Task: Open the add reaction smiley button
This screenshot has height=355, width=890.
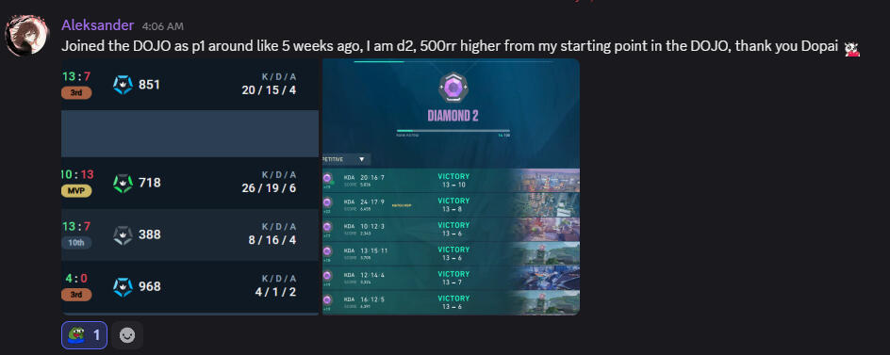Action: pyautogui.click(x=127, y=335)
